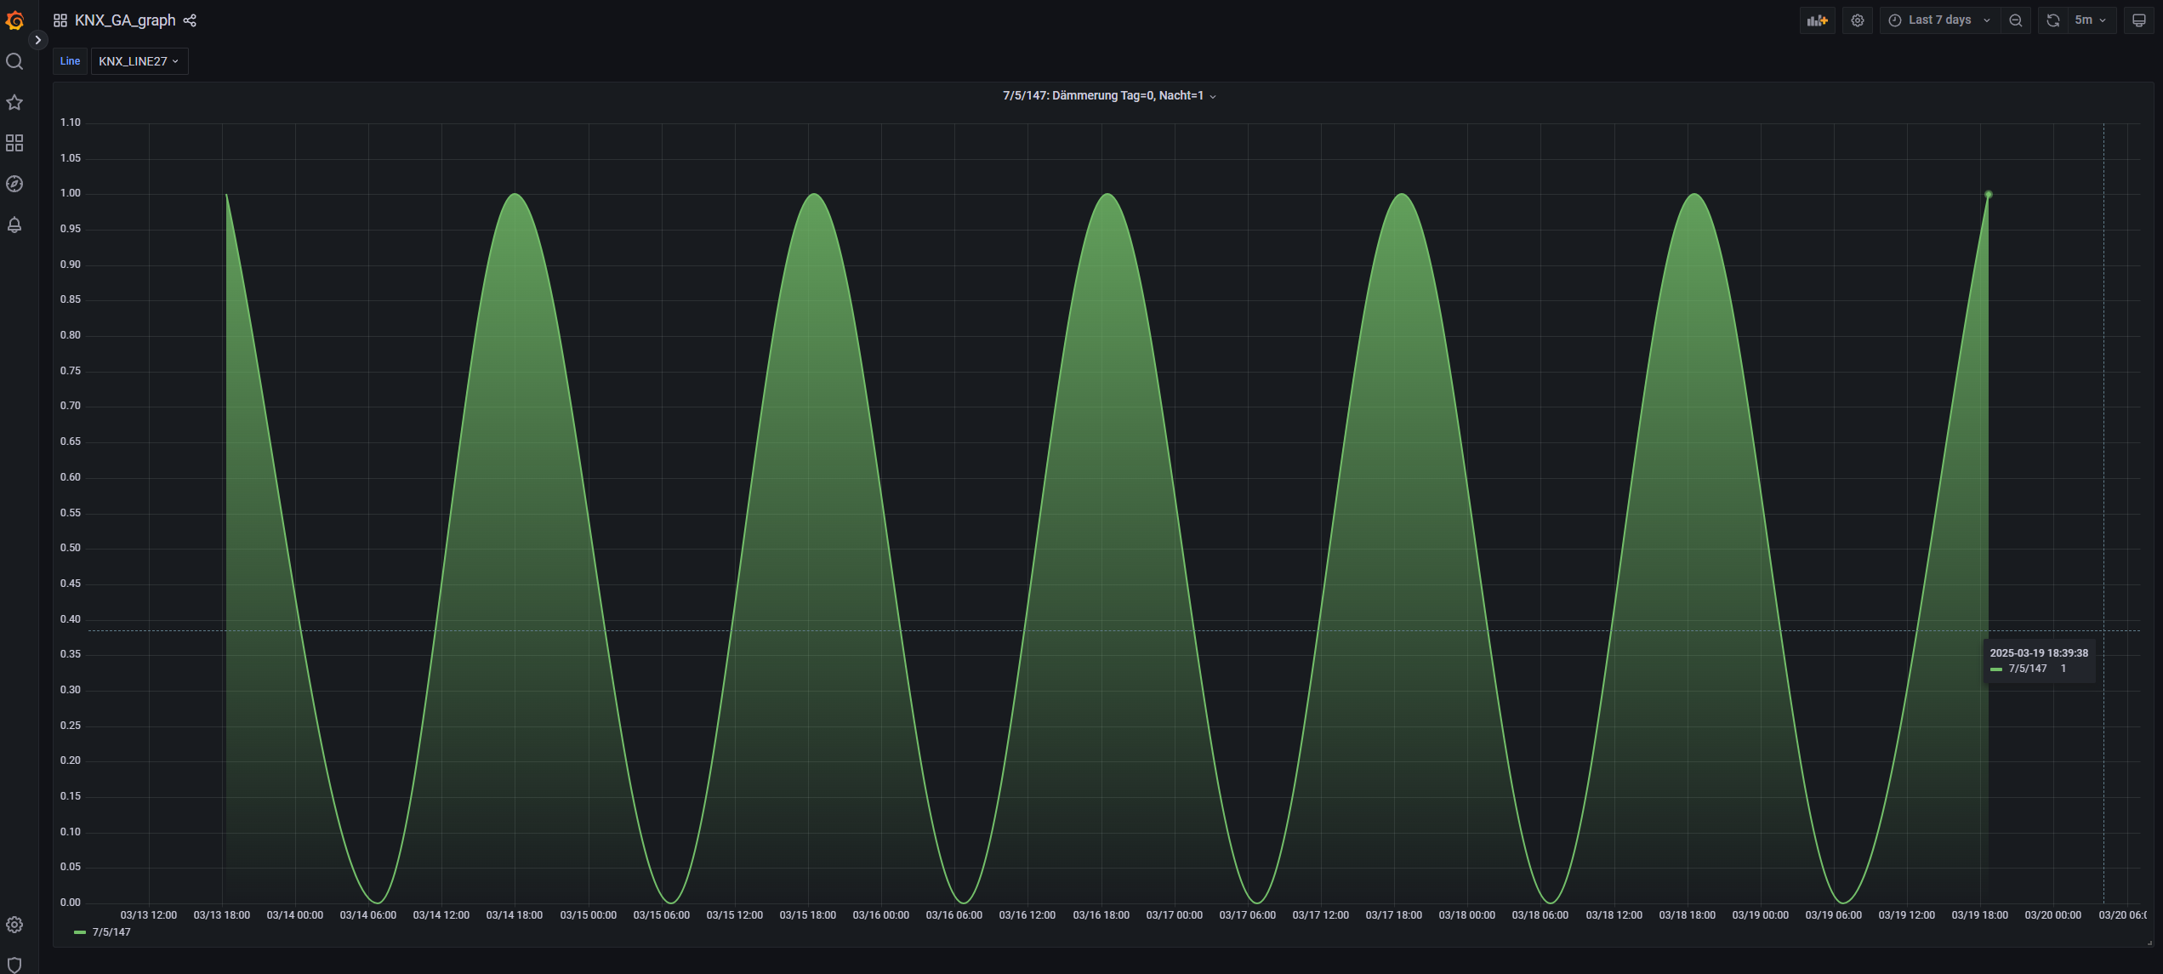Refresh the dashboard
The width and height of the screenshot is (2163, 974).
2052,20
